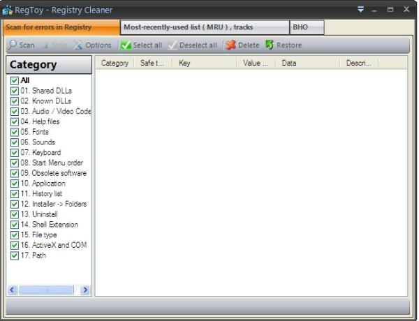
Task: Click the Options button label
Action: click(98, 45)
